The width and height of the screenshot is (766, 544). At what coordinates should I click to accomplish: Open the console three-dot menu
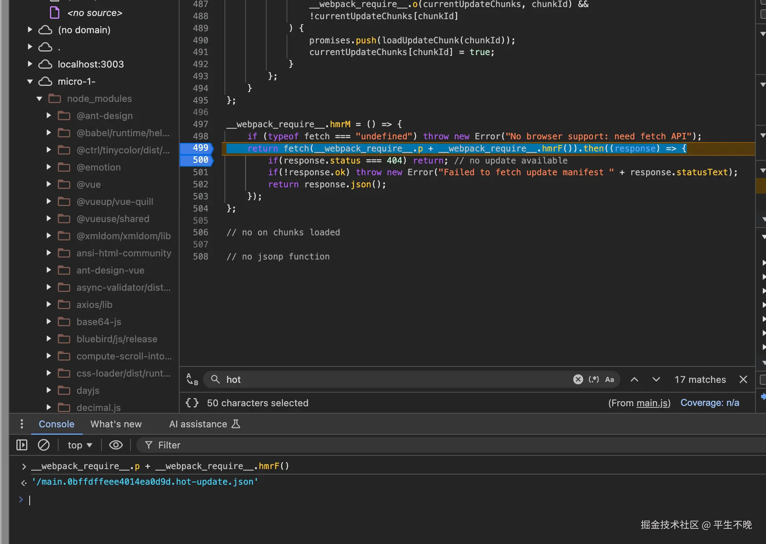click(22, 424)
